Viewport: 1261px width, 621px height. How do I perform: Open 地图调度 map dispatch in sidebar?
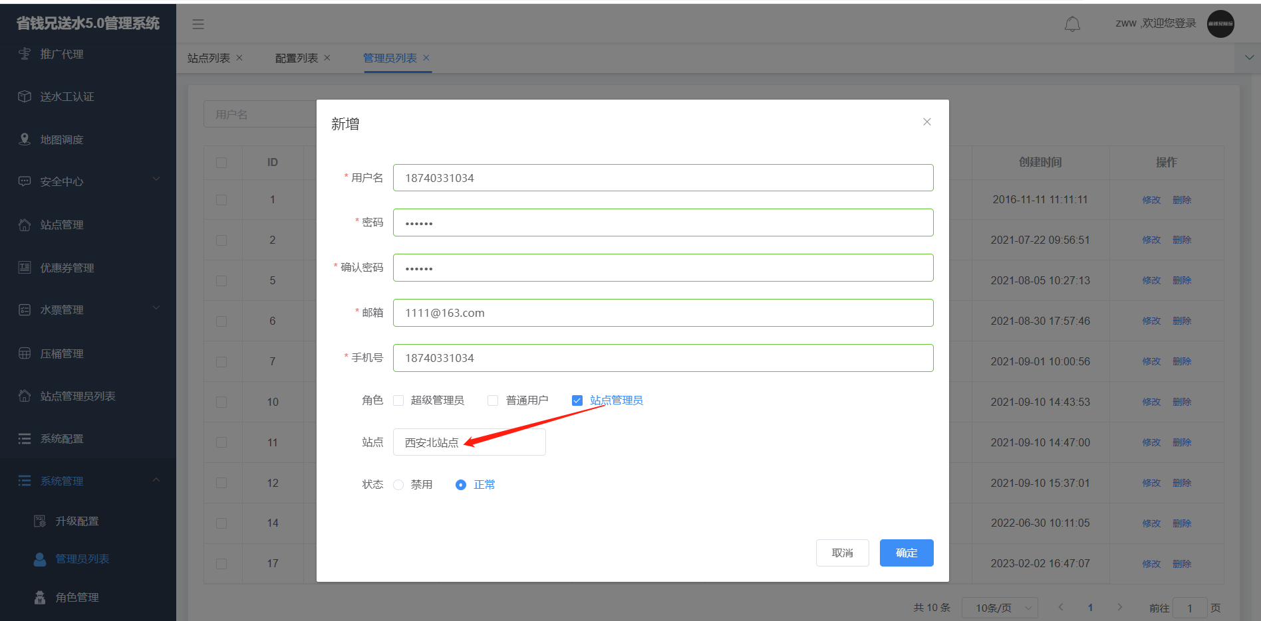point(61,139)
